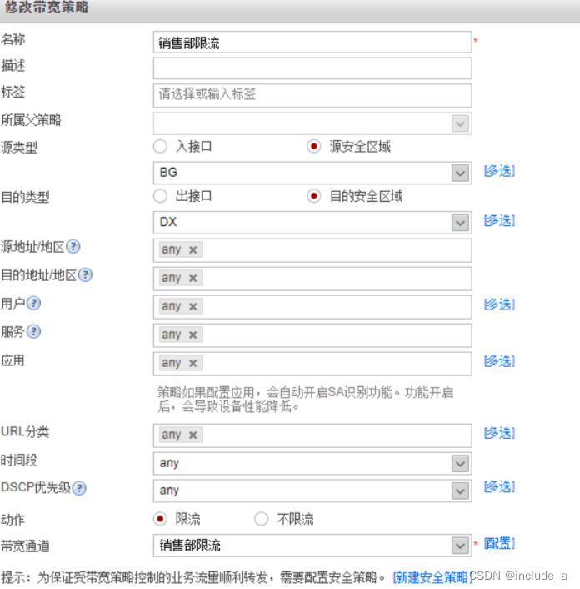This screenshot has width=580, height=589.
Task: Select 出接口 destination type radio
Action: pos(160,196)
